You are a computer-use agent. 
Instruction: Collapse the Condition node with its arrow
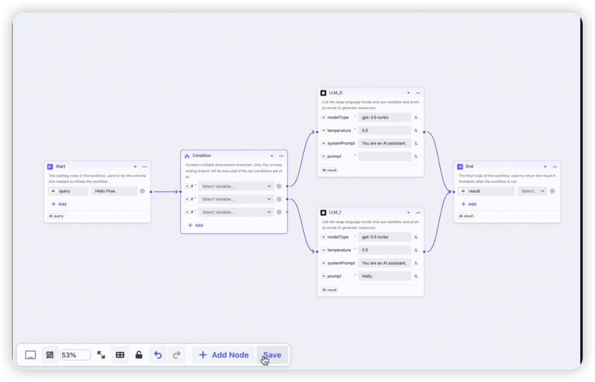[x=272, y=156]
